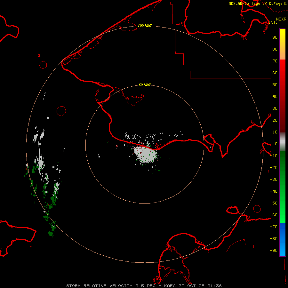
Task: Click the positive 90 scale value
Action: point(275,37)
